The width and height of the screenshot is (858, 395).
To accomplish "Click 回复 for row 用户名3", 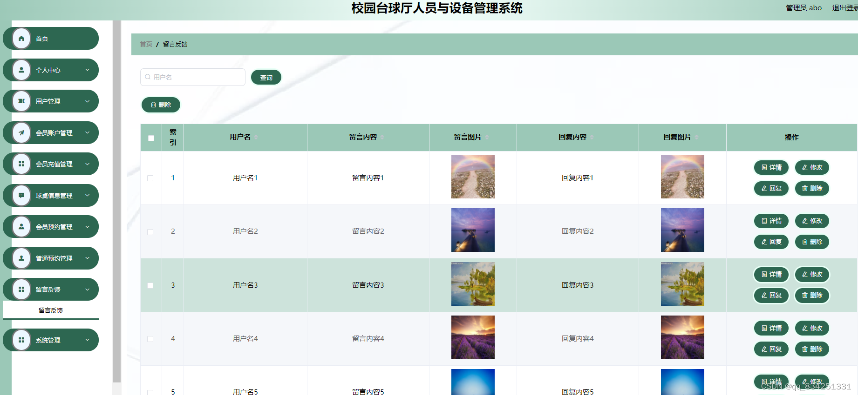I will point(771,295).
